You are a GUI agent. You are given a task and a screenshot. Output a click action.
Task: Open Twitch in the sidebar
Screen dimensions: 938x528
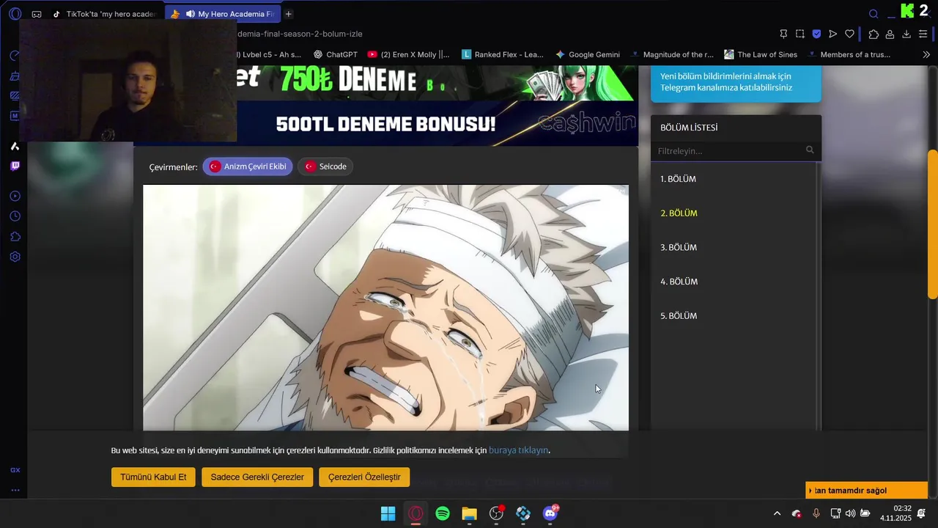tap(15, 166)
